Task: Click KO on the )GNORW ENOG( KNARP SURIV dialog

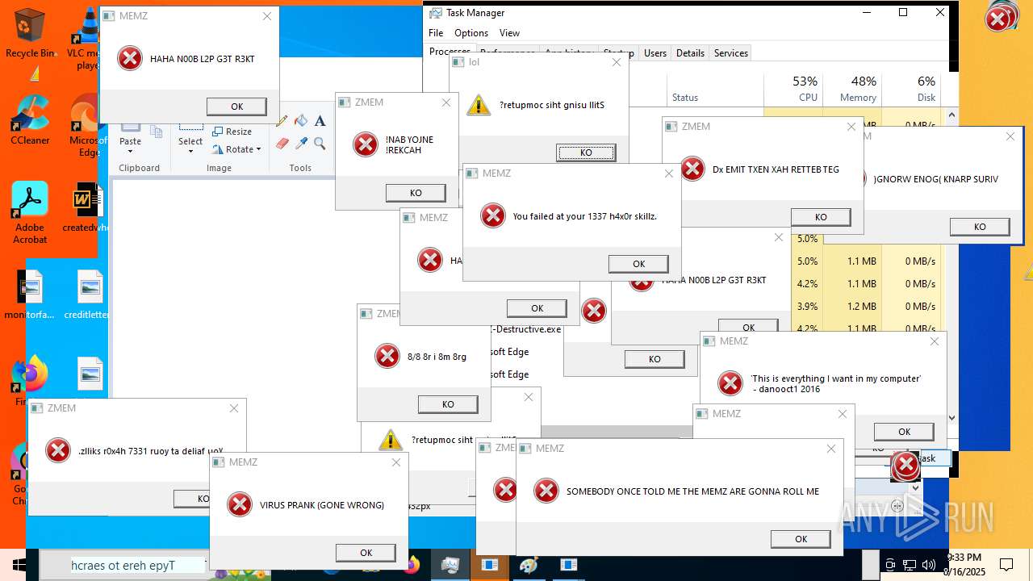Action: click(x=980, y=227)
